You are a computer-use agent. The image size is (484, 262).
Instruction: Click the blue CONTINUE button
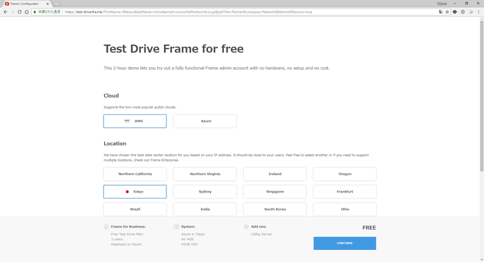345,243
